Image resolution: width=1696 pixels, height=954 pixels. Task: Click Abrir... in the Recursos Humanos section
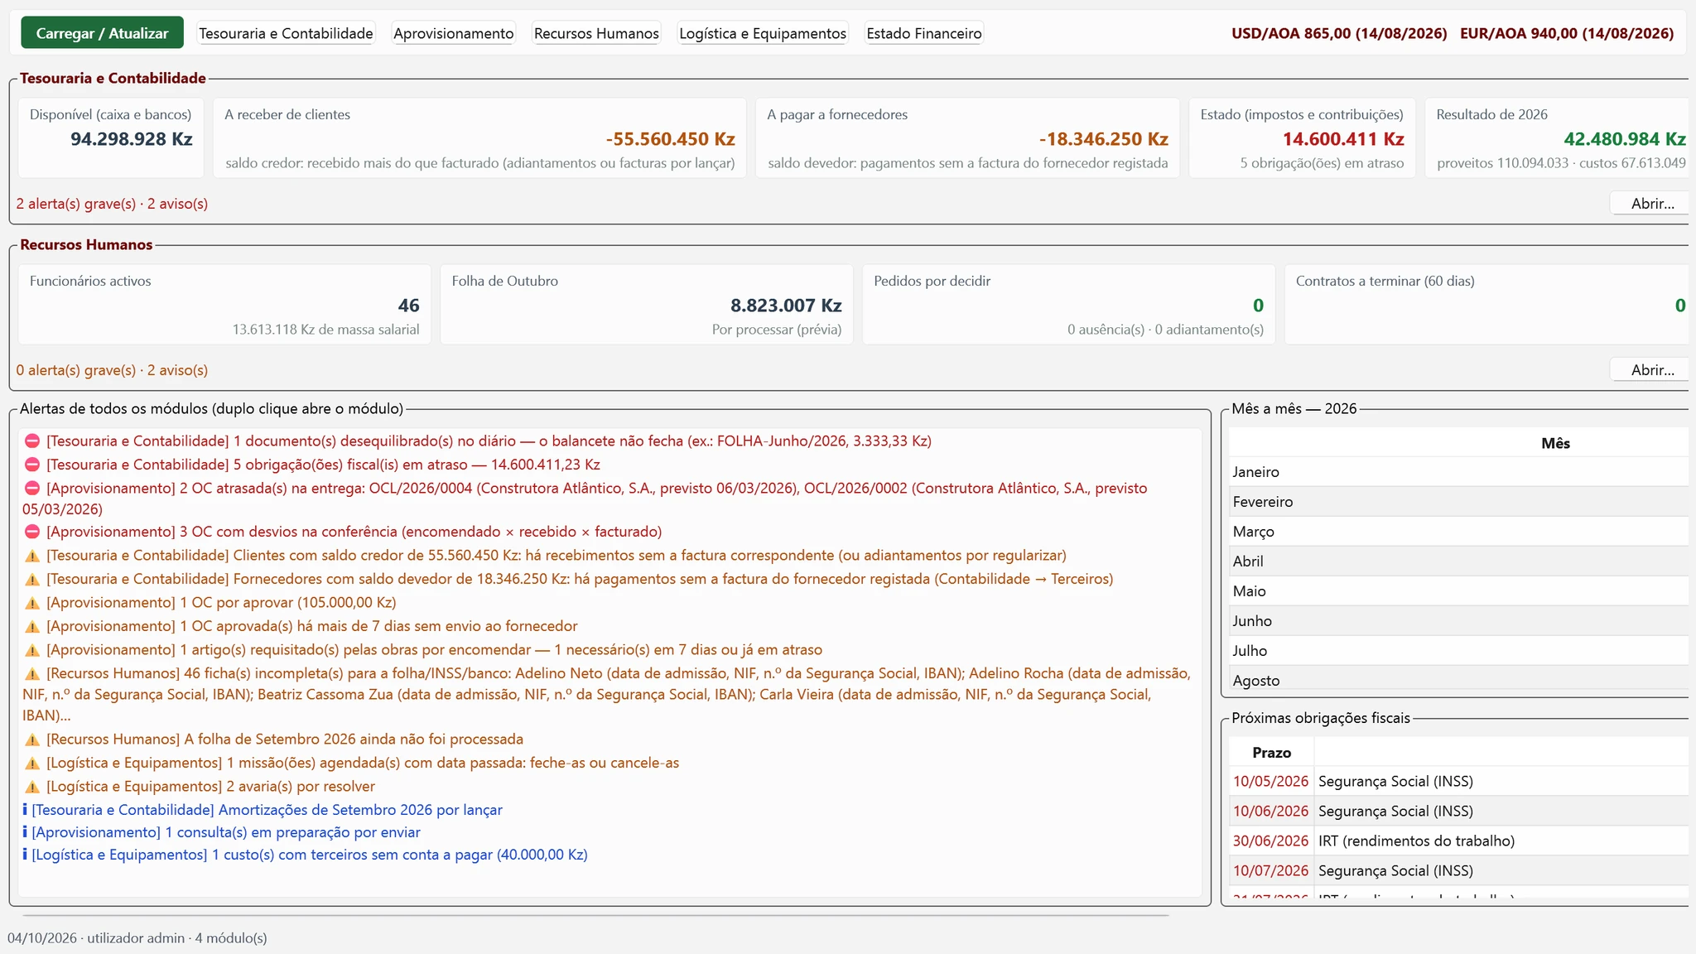[x=1651, y=370]
